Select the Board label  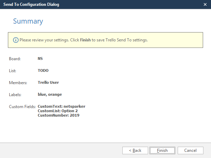[15, 58]
